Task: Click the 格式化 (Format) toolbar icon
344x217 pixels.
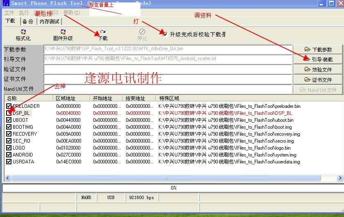Action: point(23,34)
